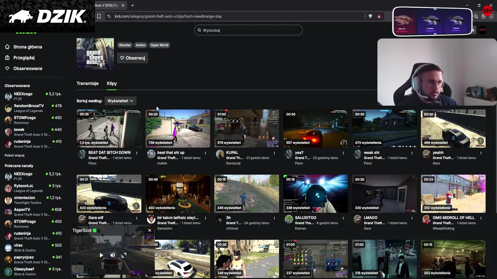This screenshot has width=497, height=279.
Task: Open RandomBruceTV channel in sidebar
Action: 33,108
